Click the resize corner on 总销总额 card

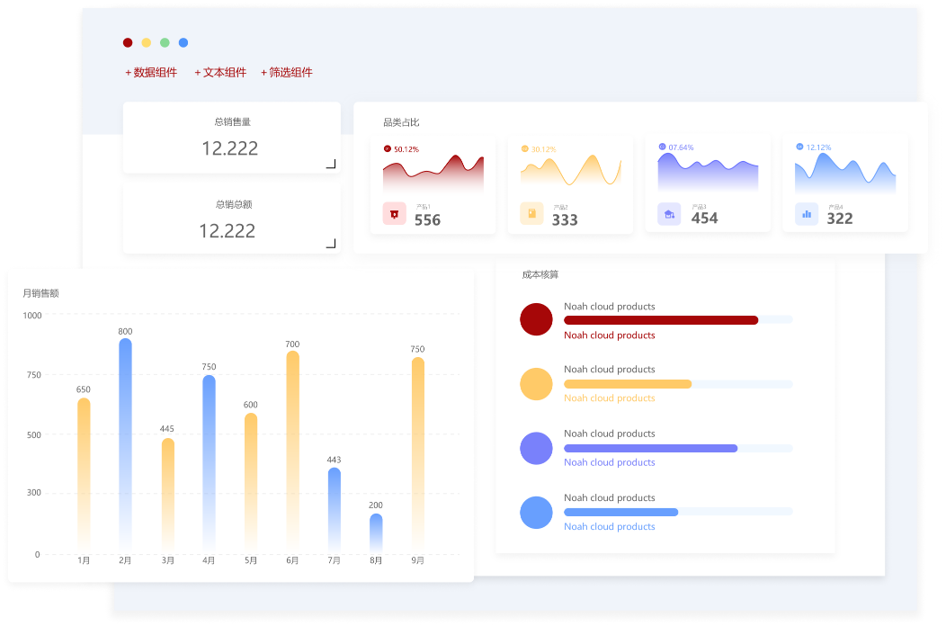(330, 243)
